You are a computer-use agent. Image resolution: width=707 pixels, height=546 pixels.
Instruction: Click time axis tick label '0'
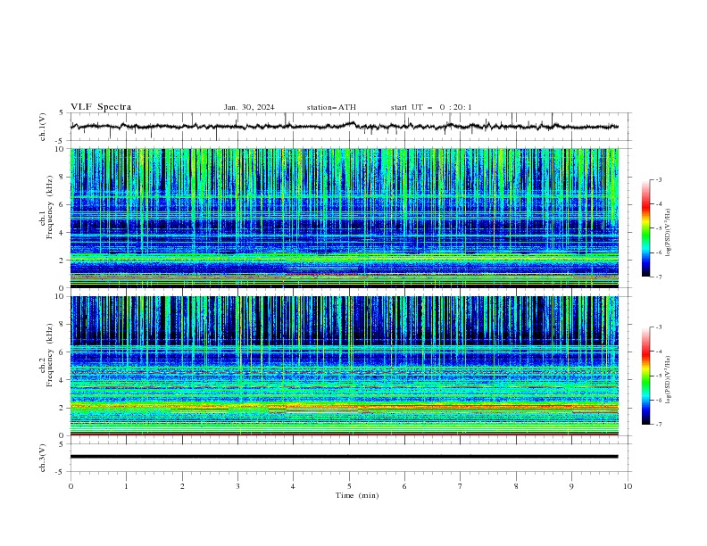pos(71,486)
